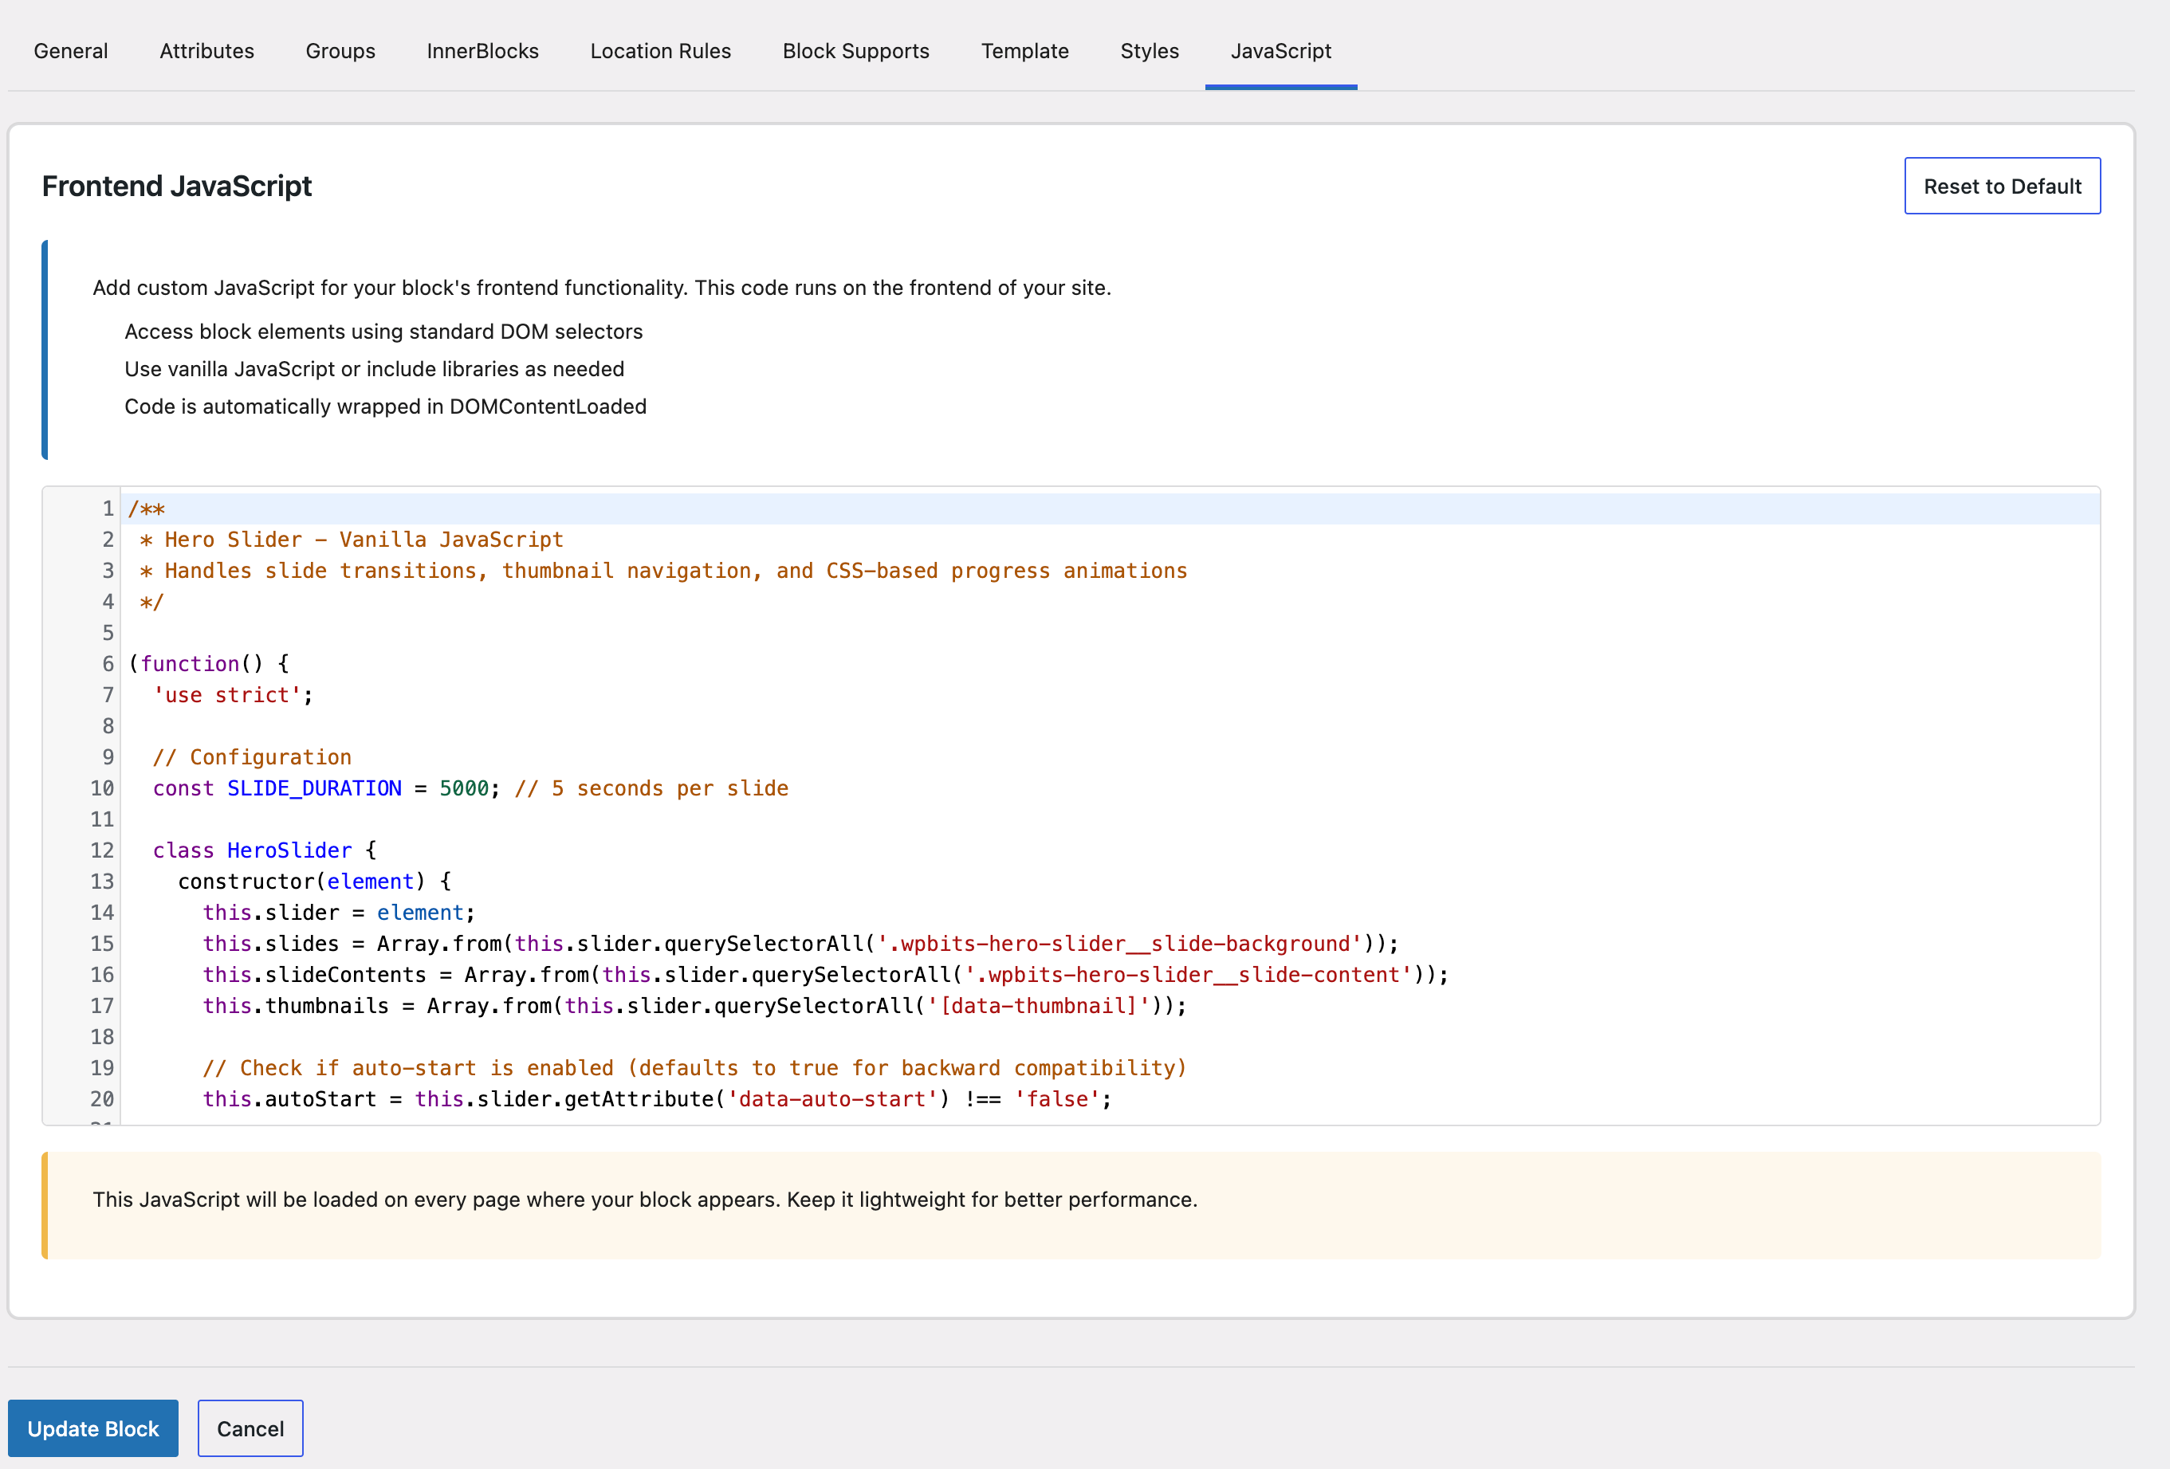Click the '5 seconds per slide' comment

(x=651, y=788)
